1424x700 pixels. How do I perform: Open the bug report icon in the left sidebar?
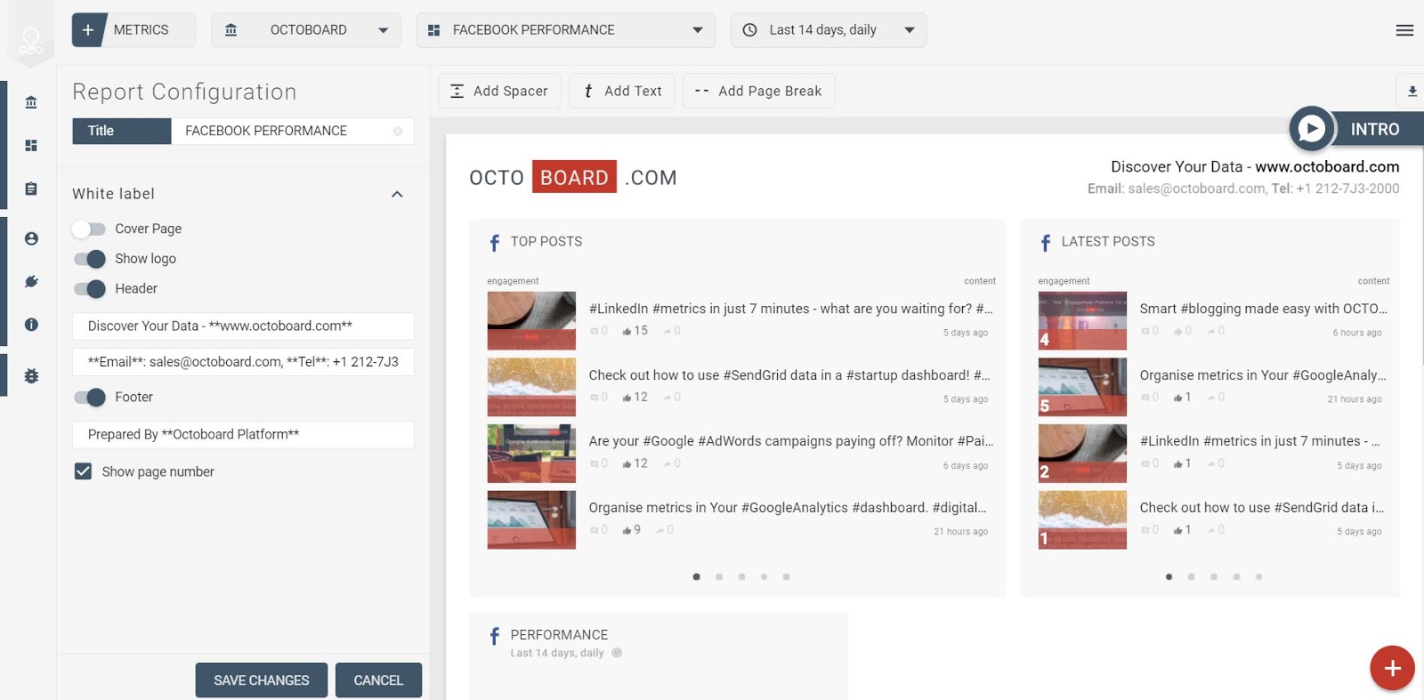pyautogui.click(x=31, y=375)
